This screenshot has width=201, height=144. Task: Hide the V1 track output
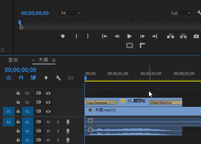click(x=48, y=112)
